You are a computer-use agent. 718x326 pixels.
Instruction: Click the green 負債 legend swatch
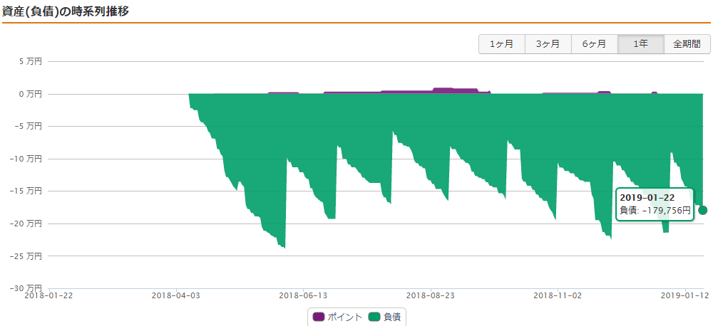point(374,317)
